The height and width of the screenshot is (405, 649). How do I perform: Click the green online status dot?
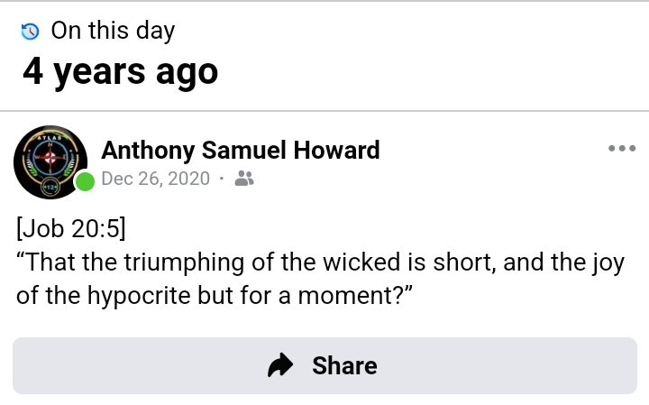click(85, 182)
